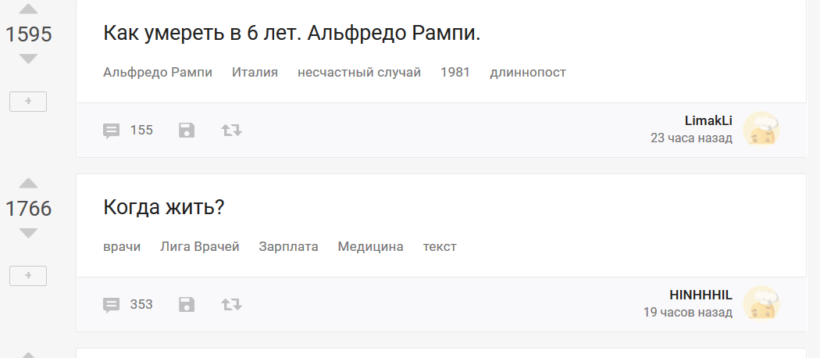Open the post titled 'Когда жить?'
The image size is (820, 358).
pos(164,209)
